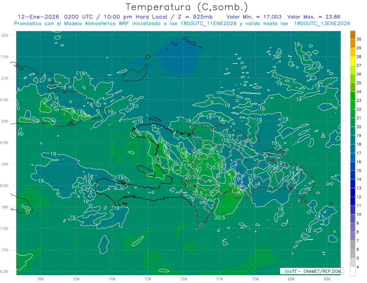Click the "70W" longitude axis label
The height and width of the screenshot is (283, 367).
[x=255, y=279]
